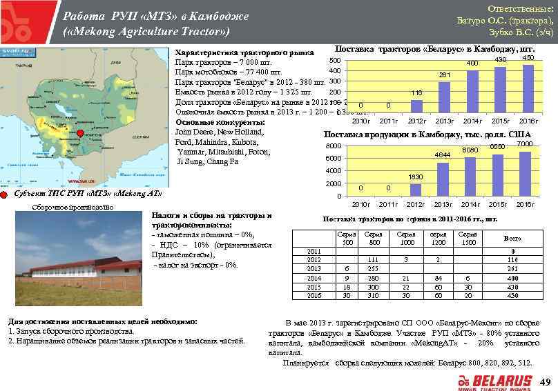Click the chart title 'Поставка тракторов «Беларус» в Камбоджу, шт.'
Viewport: 558px width, 391px height.
click(434, 50)
